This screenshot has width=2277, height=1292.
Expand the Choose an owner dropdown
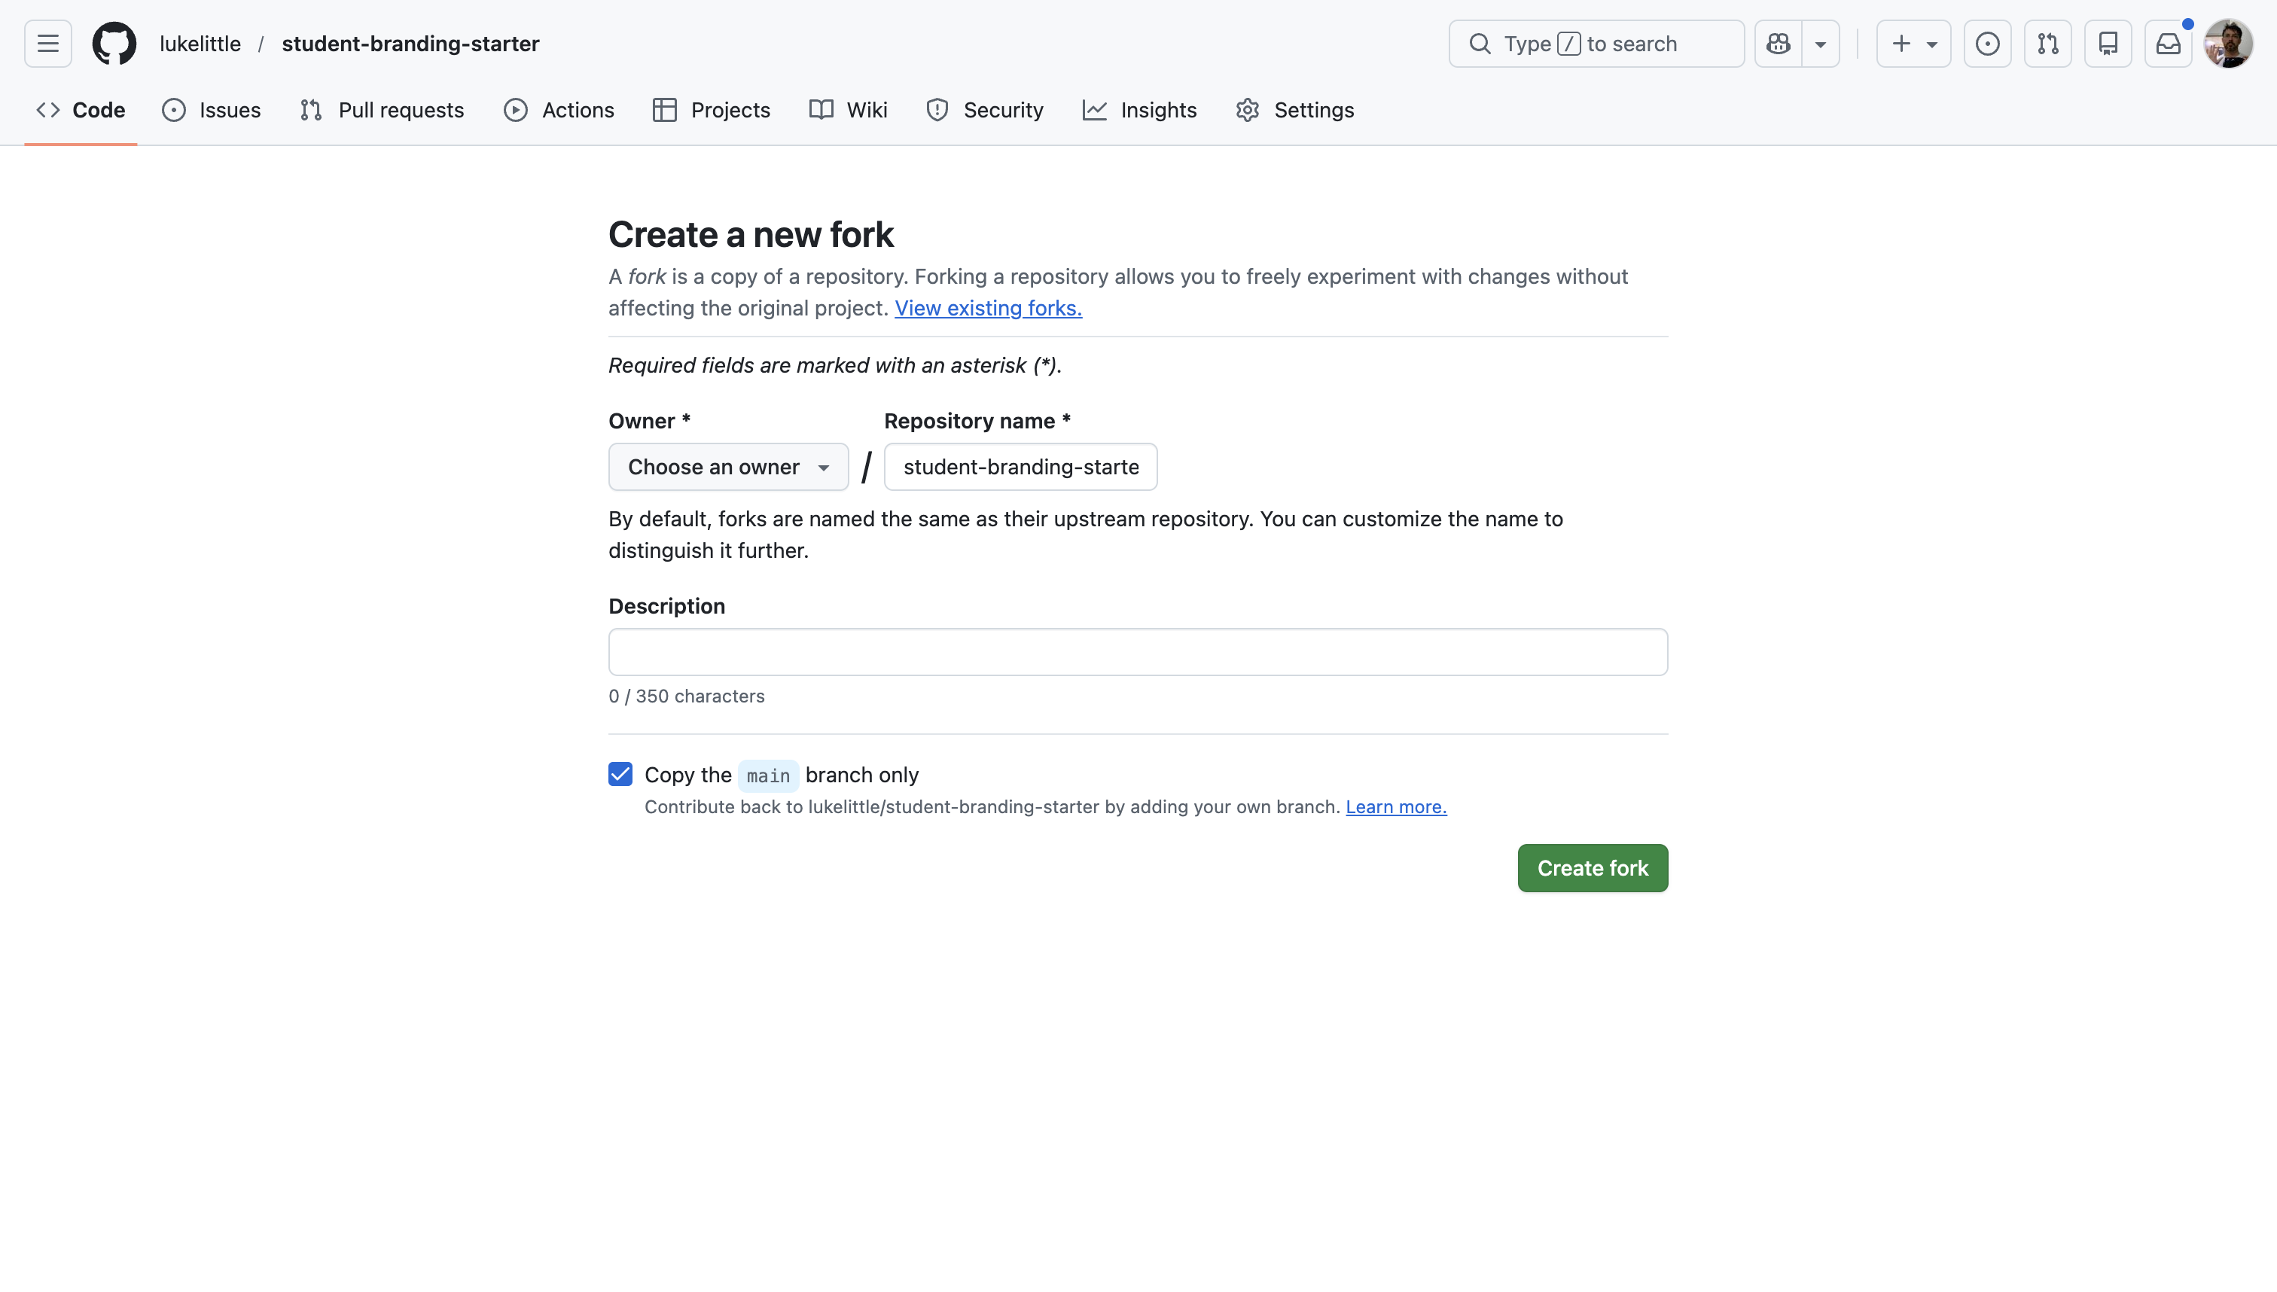click(x=727, y=467)
